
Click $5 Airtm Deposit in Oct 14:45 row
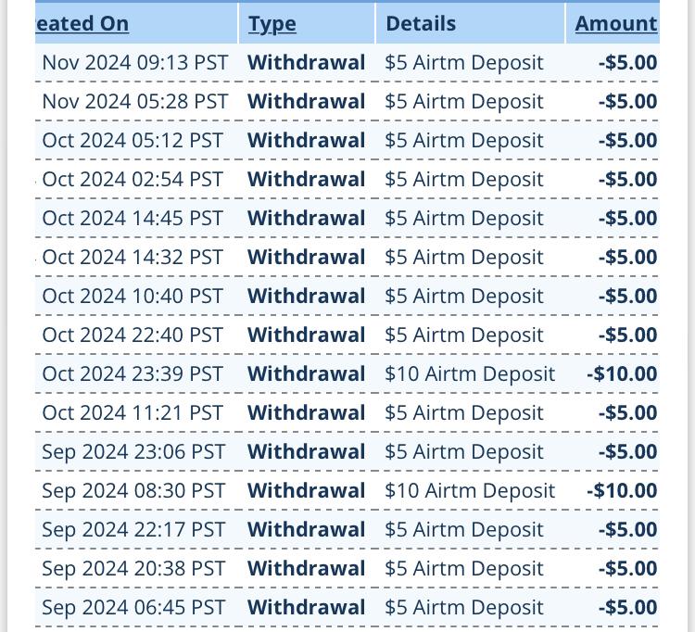[x=464, y=219]
